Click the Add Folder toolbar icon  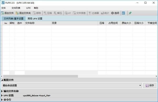coord(17,13)
